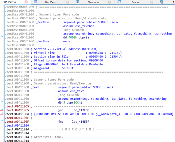The width and height of the screenshot is (175, 142).
Task: Click the 'Segment type: Pure code' comment under .textbss
Action: [x=59, y=15]
